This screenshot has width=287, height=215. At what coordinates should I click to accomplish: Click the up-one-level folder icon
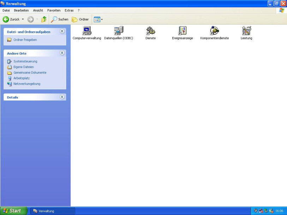(44, 19)
